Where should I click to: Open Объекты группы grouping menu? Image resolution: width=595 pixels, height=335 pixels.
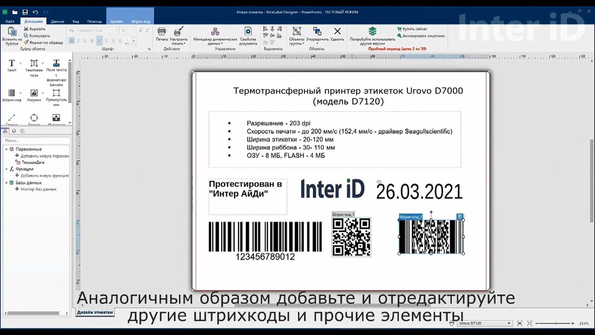297,36
